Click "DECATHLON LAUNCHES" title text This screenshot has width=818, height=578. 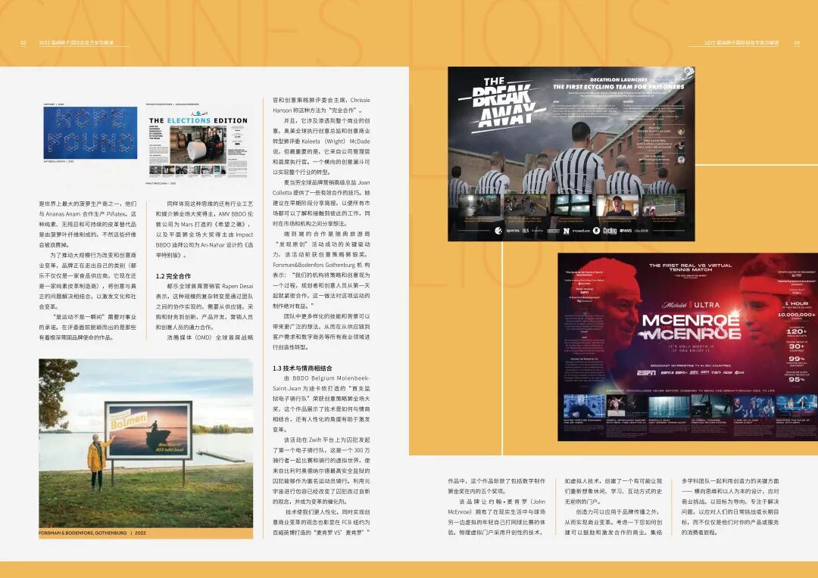619,79
